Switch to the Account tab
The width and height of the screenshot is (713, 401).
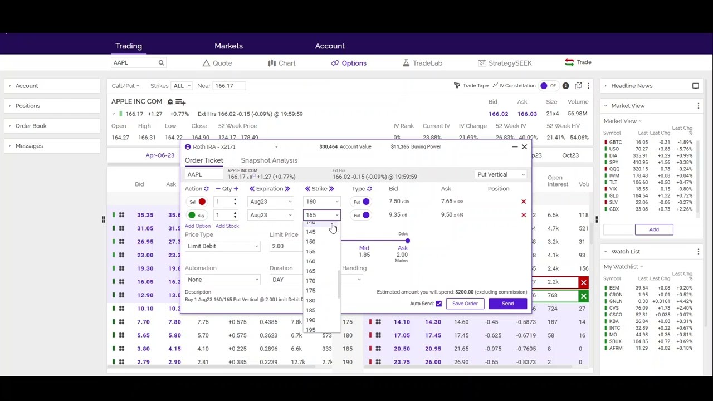tap(330, 46)
